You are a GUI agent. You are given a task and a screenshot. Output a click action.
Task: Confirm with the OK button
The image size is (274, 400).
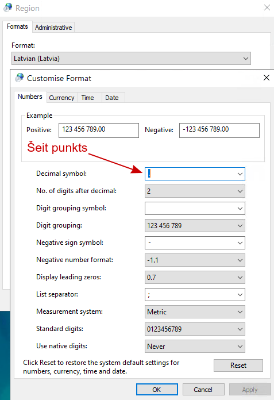pyautogui.click(x=157, y=390)
